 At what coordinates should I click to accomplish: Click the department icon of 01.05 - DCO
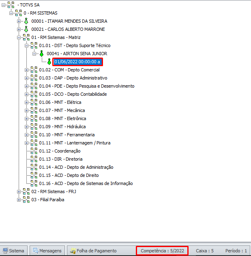(34, 94)
